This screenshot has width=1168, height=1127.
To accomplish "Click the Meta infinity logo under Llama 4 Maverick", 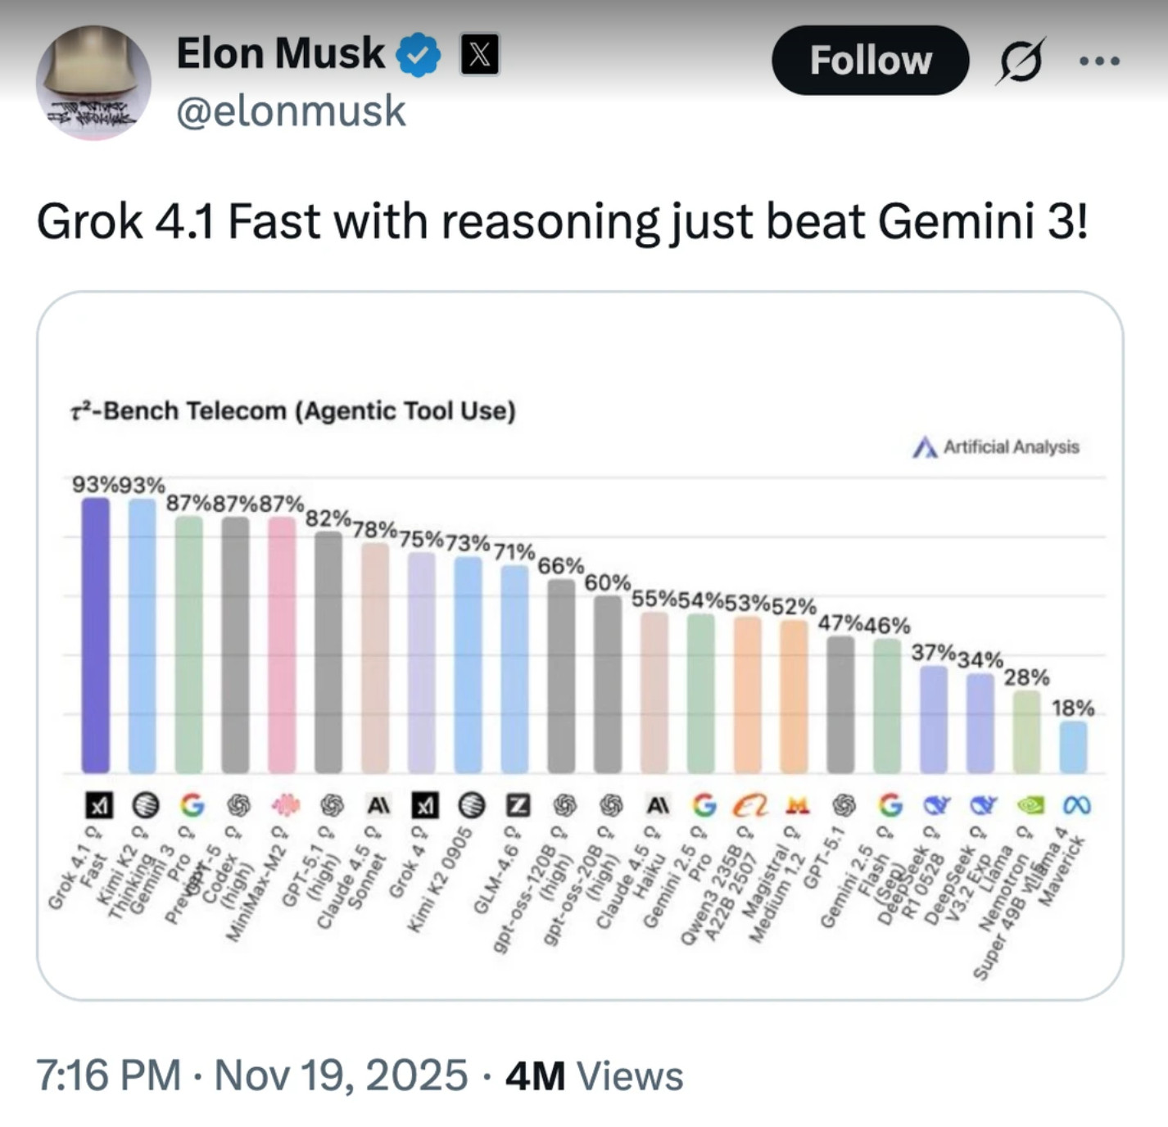I will [1080, 807].
